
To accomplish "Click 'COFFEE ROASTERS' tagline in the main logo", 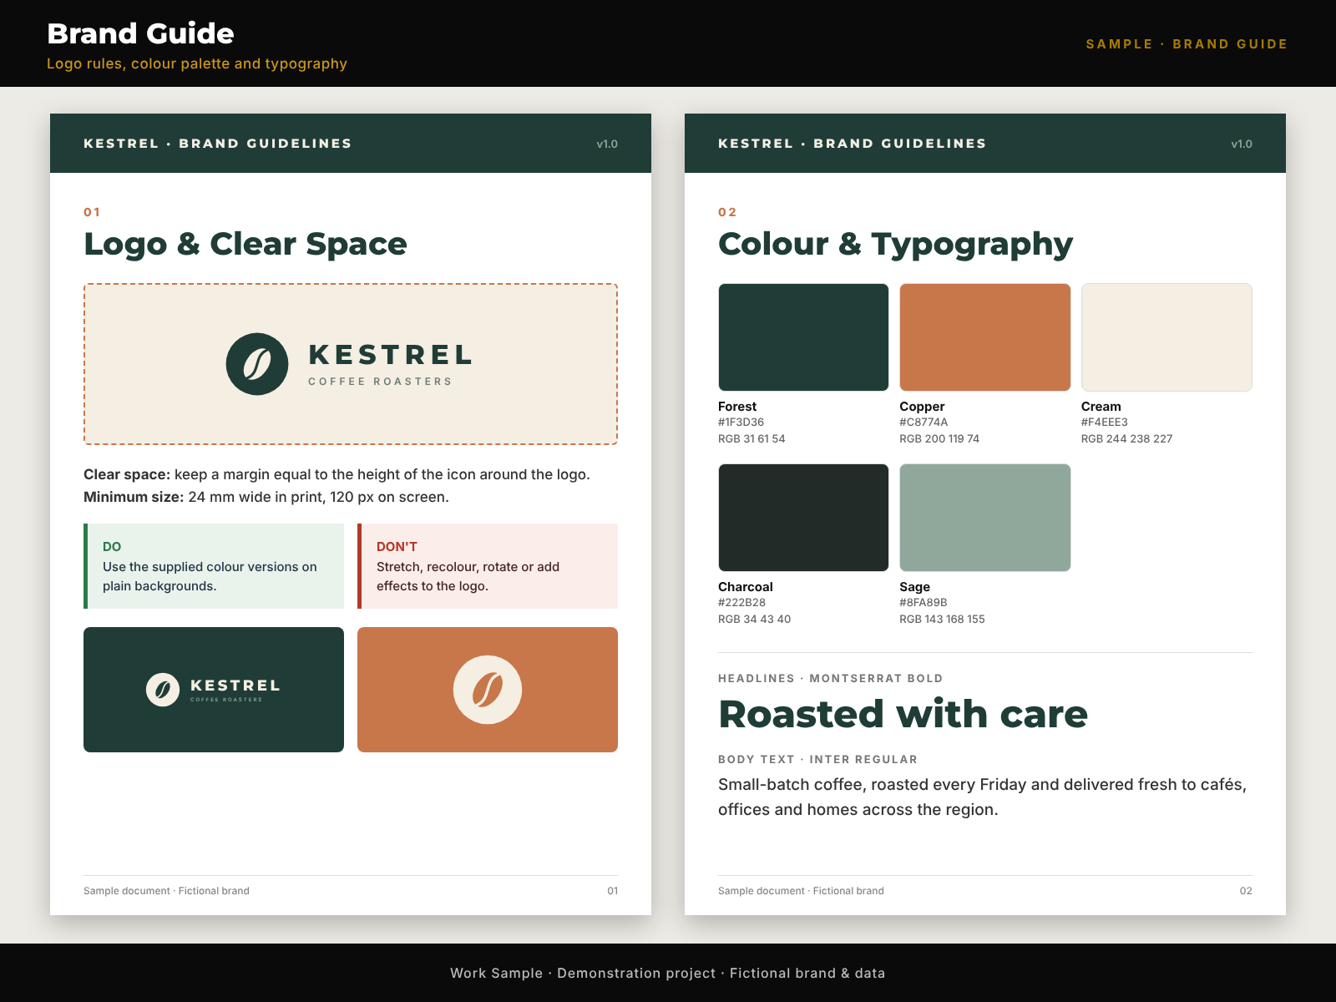I will pyautogui.click(x=380, y=382).
